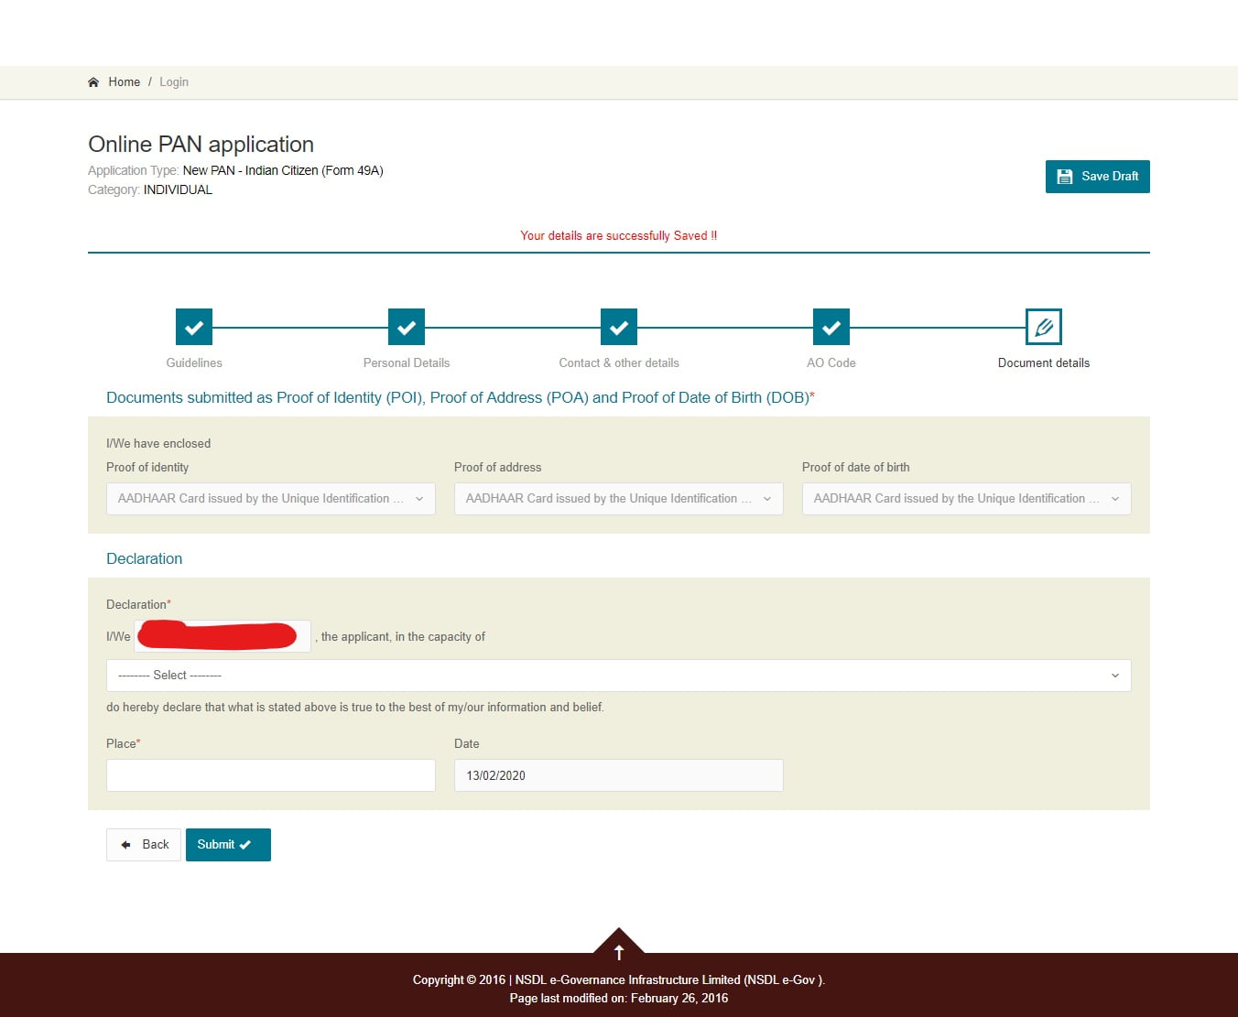Select the Personal Details step icon
The height and width of the screenshot is (1017, 1238).
point(406,326)
